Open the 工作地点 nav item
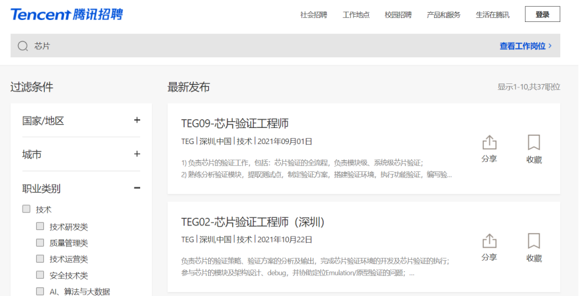 point(356,15)
